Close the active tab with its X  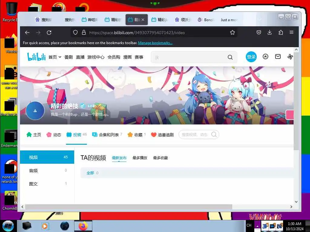point(143,20)
